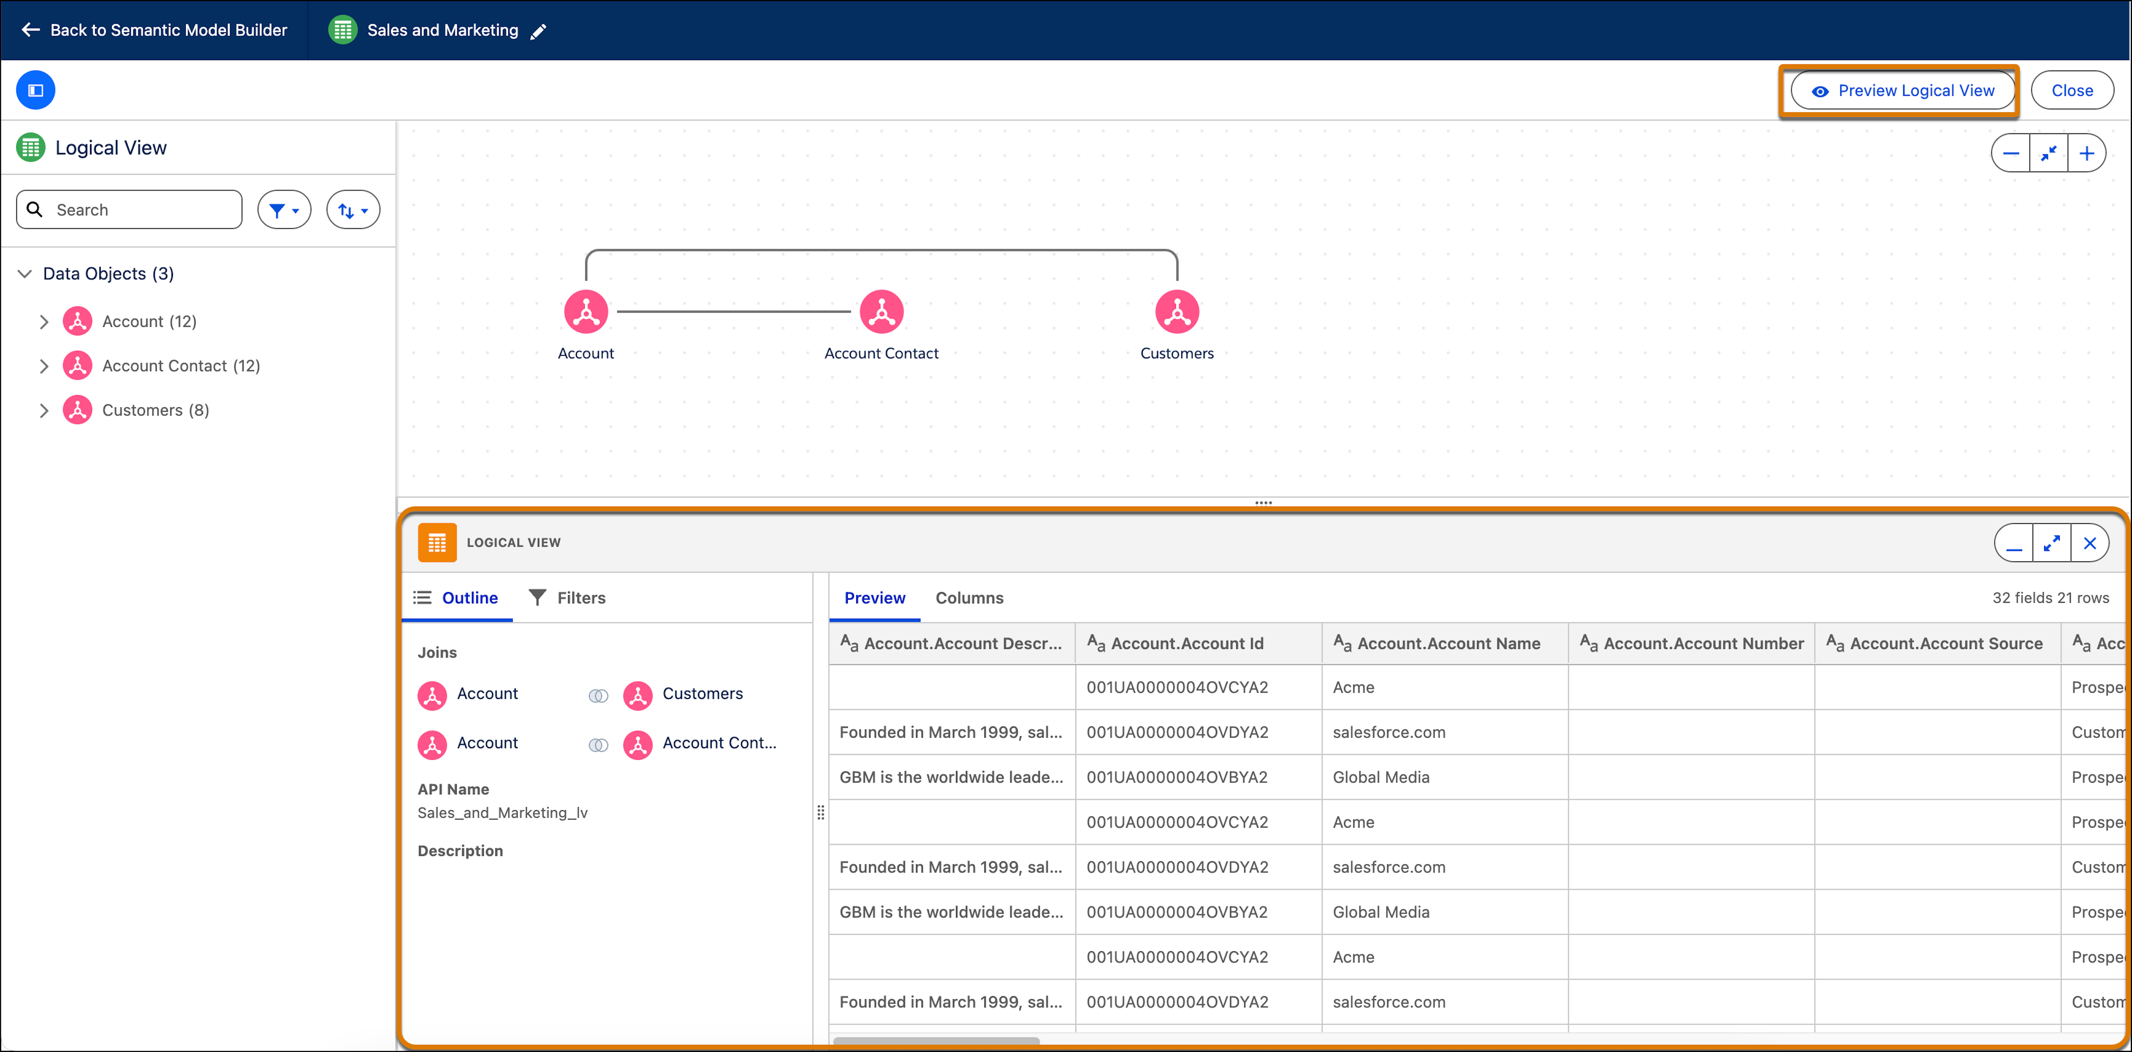
Task: Open the filter dropdown next to Search
Action: tap(284, 209)
